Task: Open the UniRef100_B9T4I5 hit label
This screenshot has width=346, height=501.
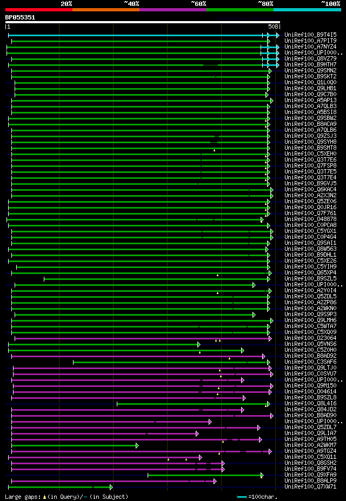Action: coord(310,35)
